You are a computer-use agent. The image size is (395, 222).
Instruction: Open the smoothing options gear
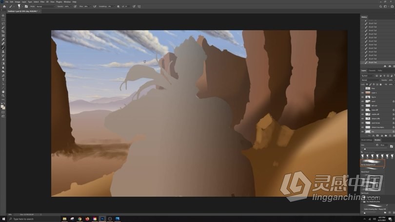coord(118,6)
